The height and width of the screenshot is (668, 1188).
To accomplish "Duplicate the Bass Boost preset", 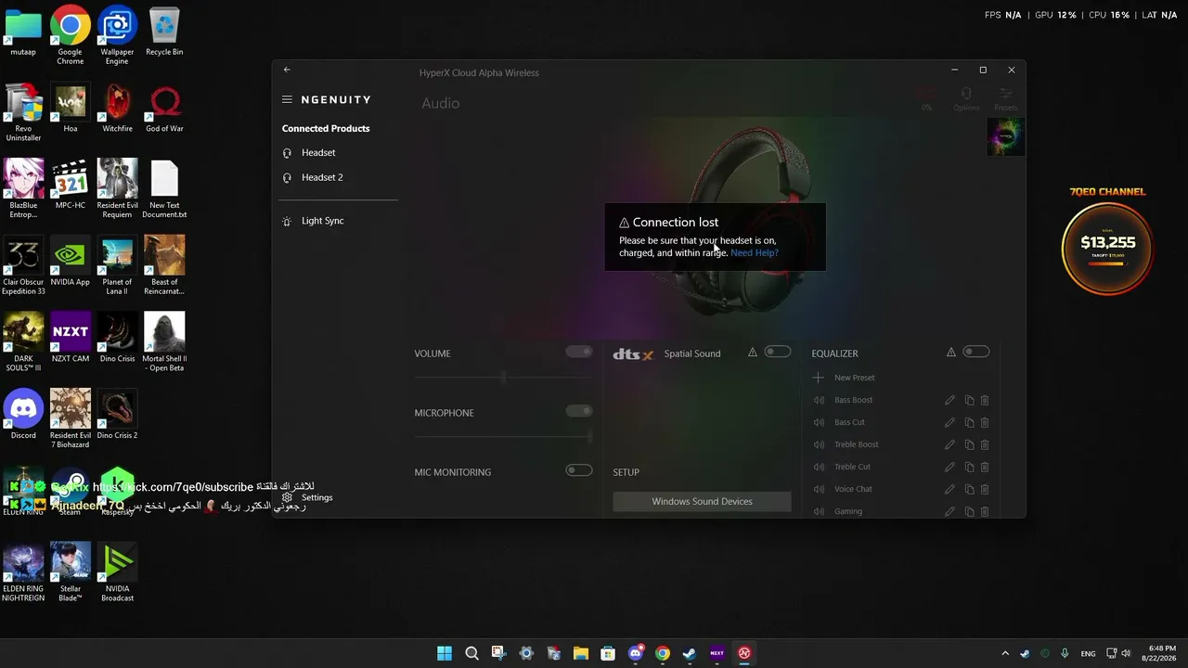I will click(969, 400).
